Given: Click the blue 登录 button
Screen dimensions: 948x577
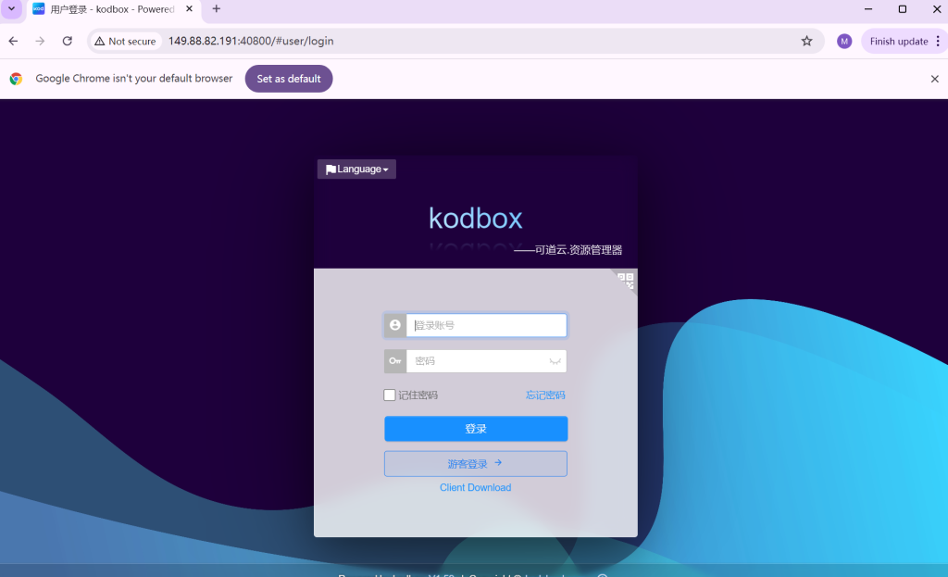Looking at the screenshot, I should click(476, 429).
